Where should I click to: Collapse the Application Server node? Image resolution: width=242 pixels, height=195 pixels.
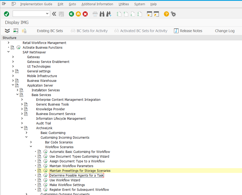(x=13, y=85)
